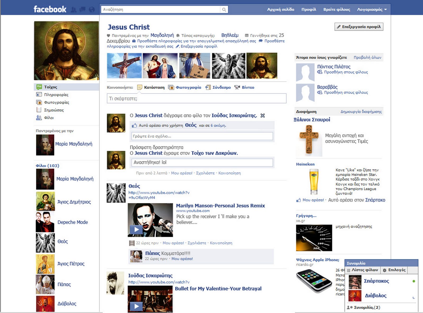423x313 pixels.
Task: Click the 6 ακόμη likes link
Action: click(x=218, y=125)
